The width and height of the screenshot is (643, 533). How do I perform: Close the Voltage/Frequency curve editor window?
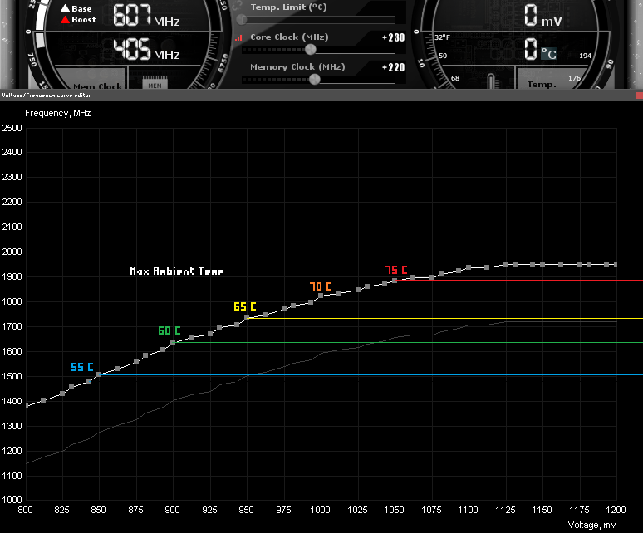click(x=640, y=95)
